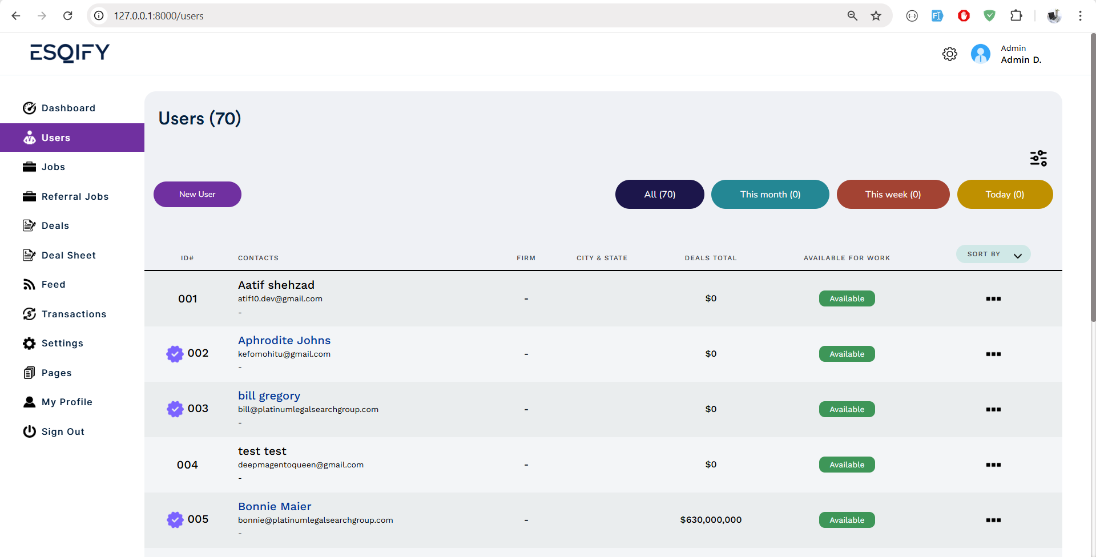
Task: Open three-dot menu for test test row
Action: [x=993, y=465]
